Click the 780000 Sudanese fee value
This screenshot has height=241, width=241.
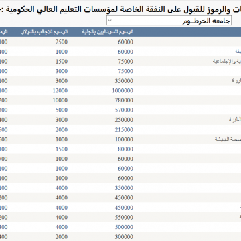[124, 100]
